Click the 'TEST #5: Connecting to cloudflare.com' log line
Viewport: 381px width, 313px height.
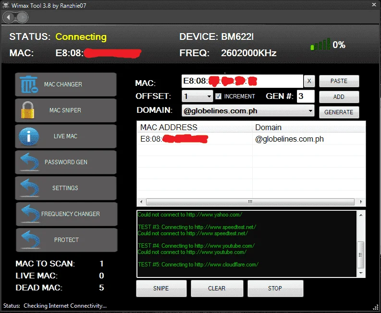tap(198, 265)
